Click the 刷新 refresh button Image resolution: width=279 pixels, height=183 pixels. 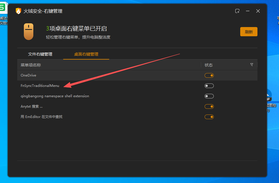pyautogui.click(x=249, y=32)
